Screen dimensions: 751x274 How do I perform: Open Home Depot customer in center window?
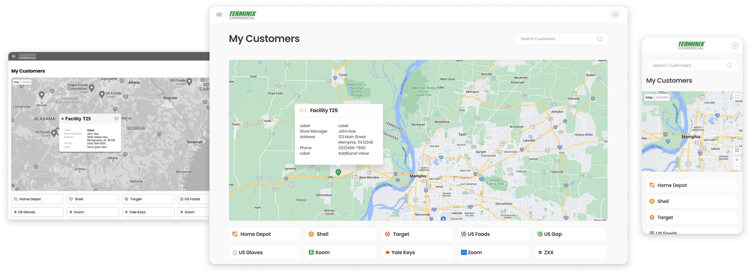(264, 234)
